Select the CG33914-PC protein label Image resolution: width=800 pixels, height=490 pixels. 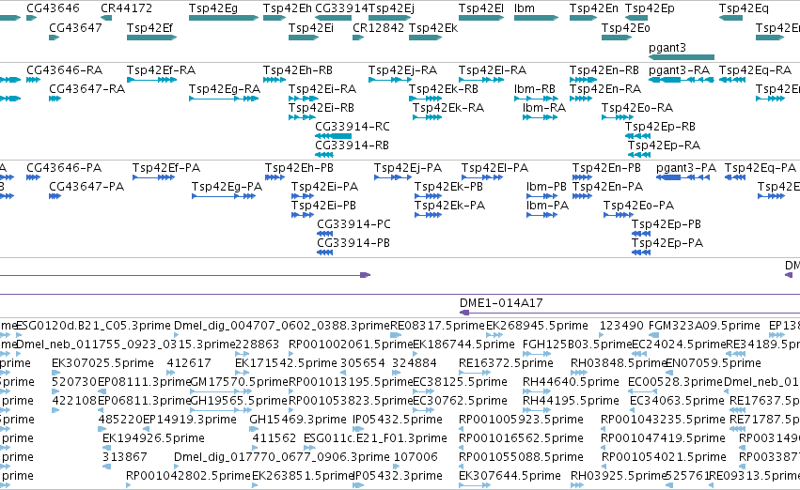(353, 224)
